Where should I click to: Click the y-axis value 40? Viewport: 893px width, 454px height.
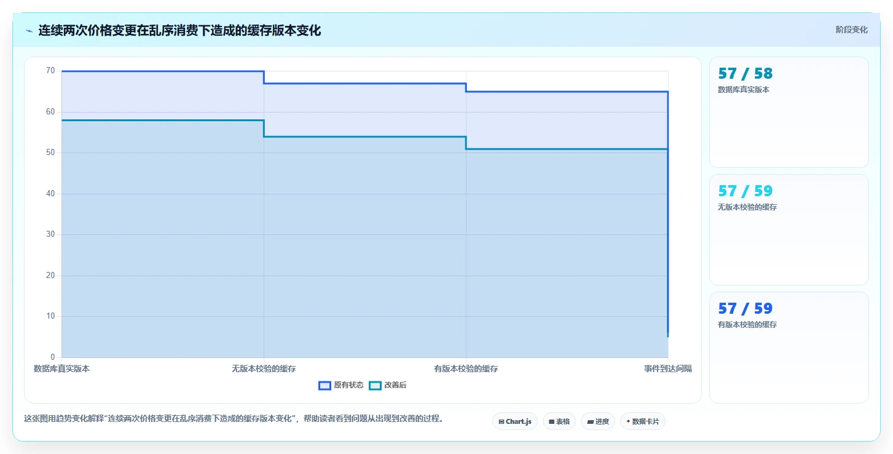point(50,194)
